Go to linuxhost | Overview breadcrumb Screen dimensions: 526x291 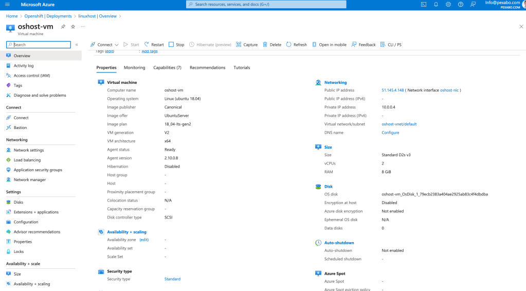(97, 16)
